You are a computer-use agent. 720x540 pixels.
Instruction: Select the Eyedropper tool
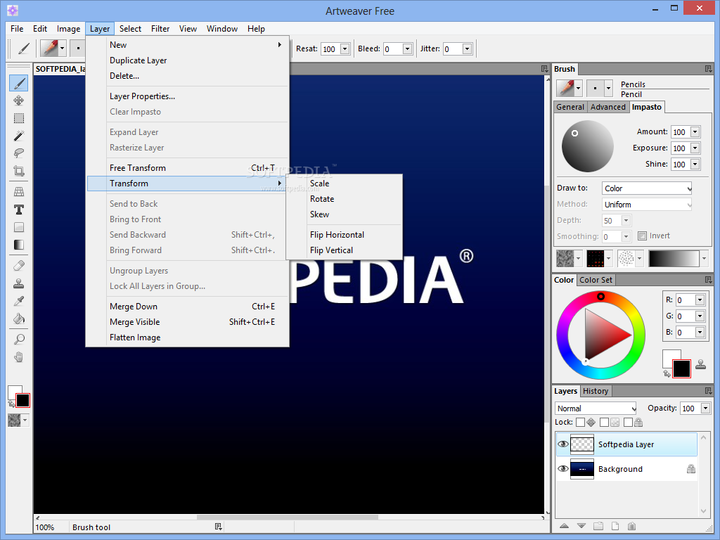coord(19,301)
